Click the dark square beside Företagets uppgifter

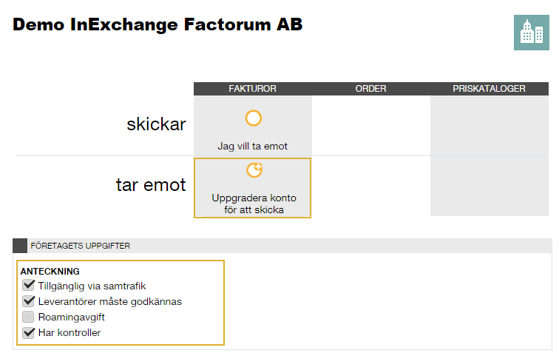20,246
